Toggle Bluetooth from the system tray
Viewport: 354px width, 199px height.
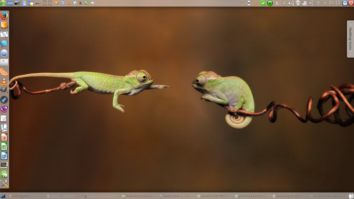[x=284, y=3]
